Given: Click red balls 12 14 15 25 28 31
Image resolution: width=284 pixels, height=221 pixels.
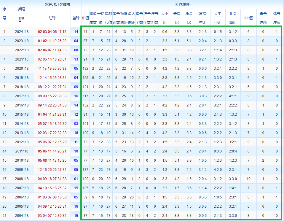Looking at the screenshot, I should 52,78.
